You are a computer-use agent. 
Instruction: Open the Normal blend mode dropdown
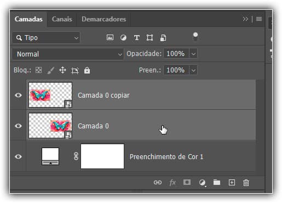68,54
